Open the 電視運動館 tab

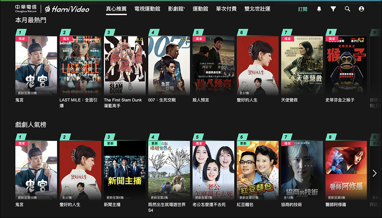tap(147, 9)
